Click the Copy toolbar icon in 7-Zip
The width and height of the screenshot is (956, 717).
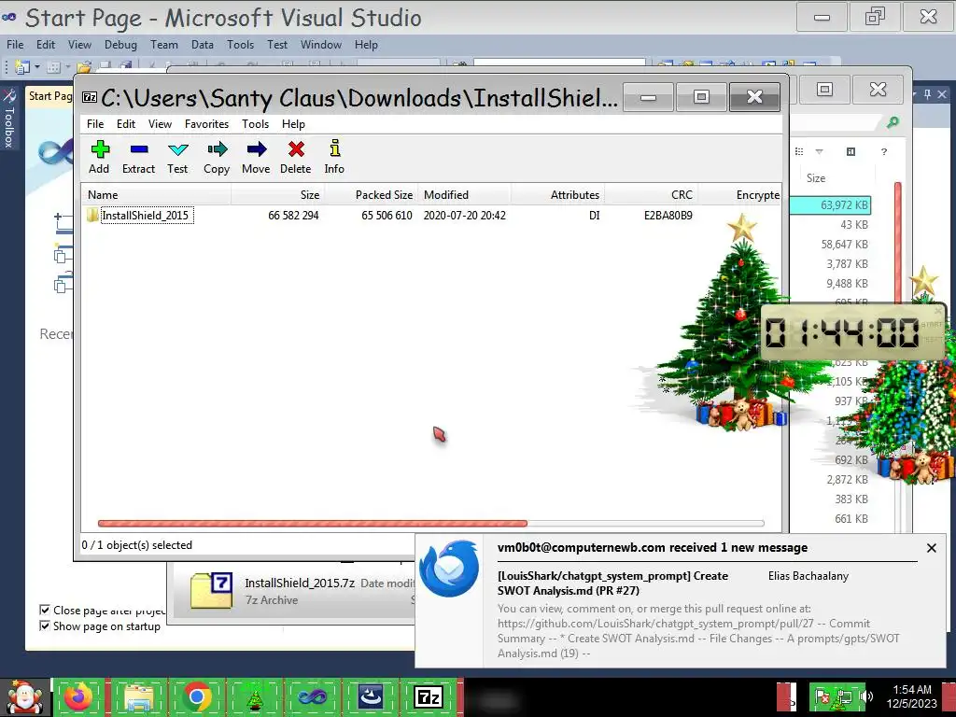pyautogui.click(x=217, y=157)
